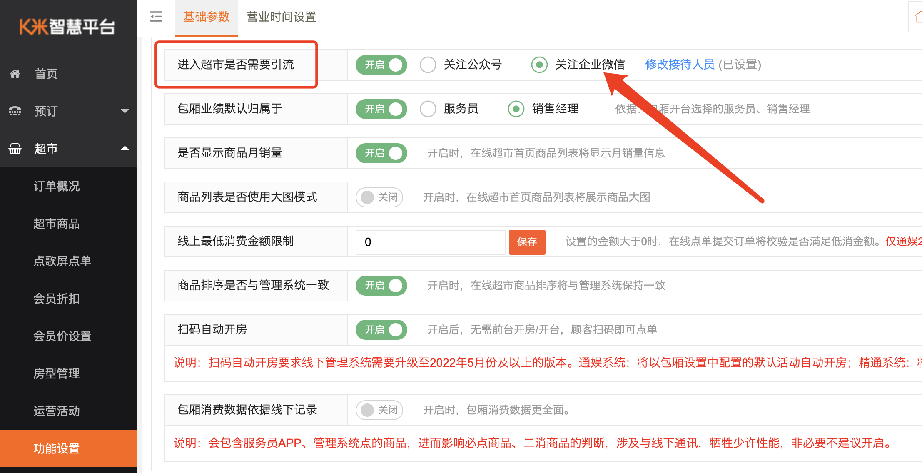This screenshot has width=922, height=473.
Task: Open 订单概况 in the sidebar
Action: [57, 186]
